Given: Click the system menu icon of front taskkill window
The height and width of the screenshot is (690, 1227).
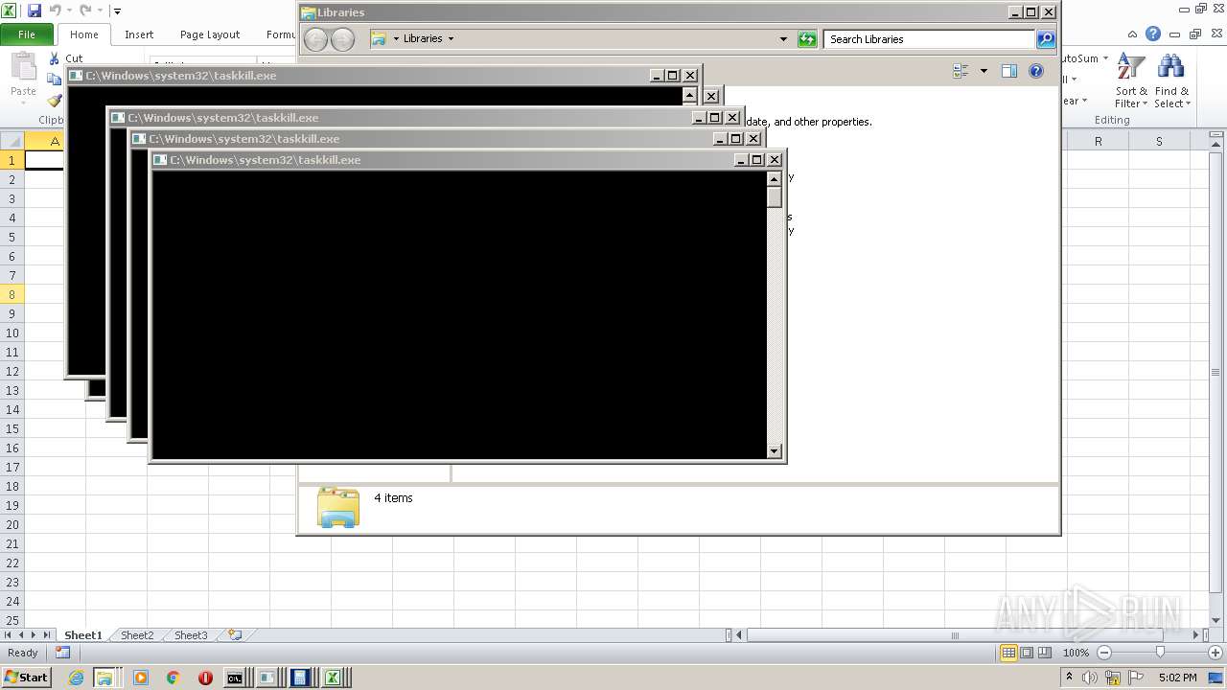Looking at the screenshot, I should (x=160, y=160).
